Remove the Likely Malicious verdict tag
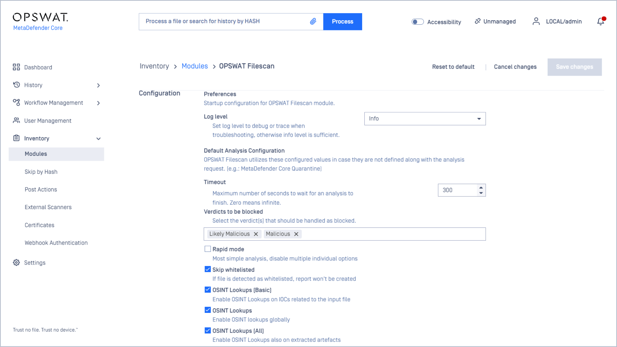The height and width of the screenshot is (347, 617). pos(256,234)
